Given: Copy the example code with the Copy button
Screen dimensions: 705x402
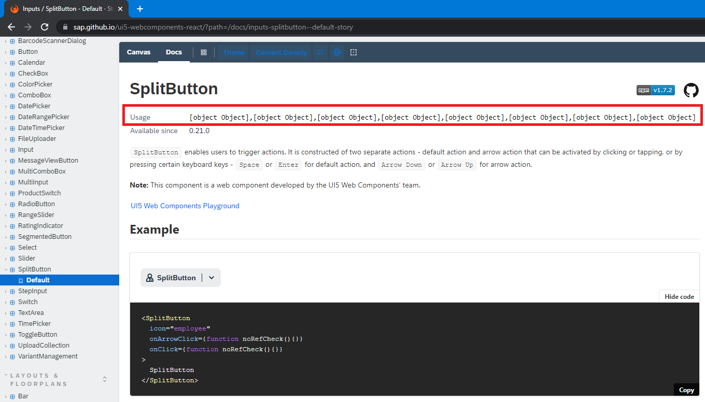Looking at the screenshot, I should click(x=686, y=390).
